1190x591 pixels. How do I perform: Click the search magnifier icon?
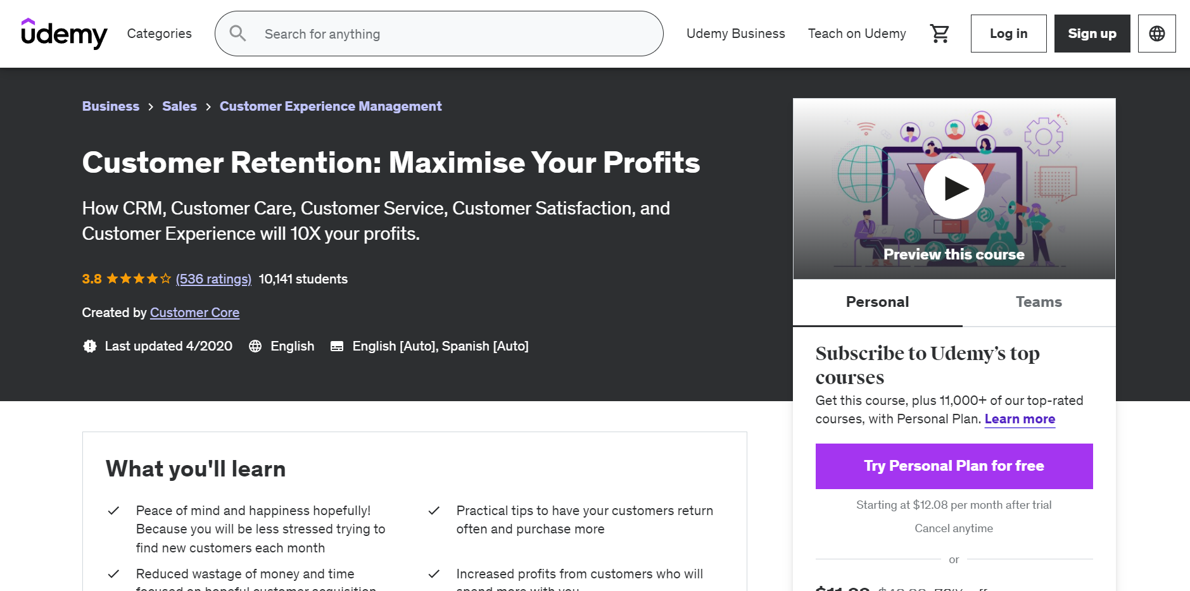(x=237, y=34)
